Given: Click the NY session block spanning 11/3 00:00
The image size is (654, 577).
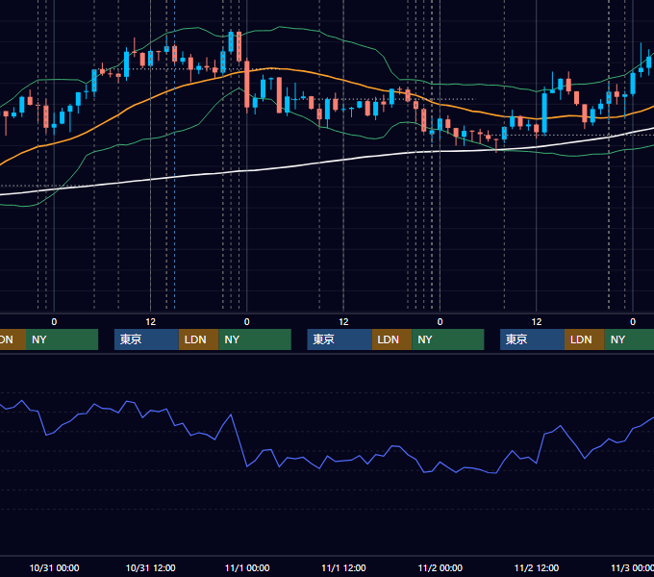Looking at the screenshot, I should click(629, 339).
